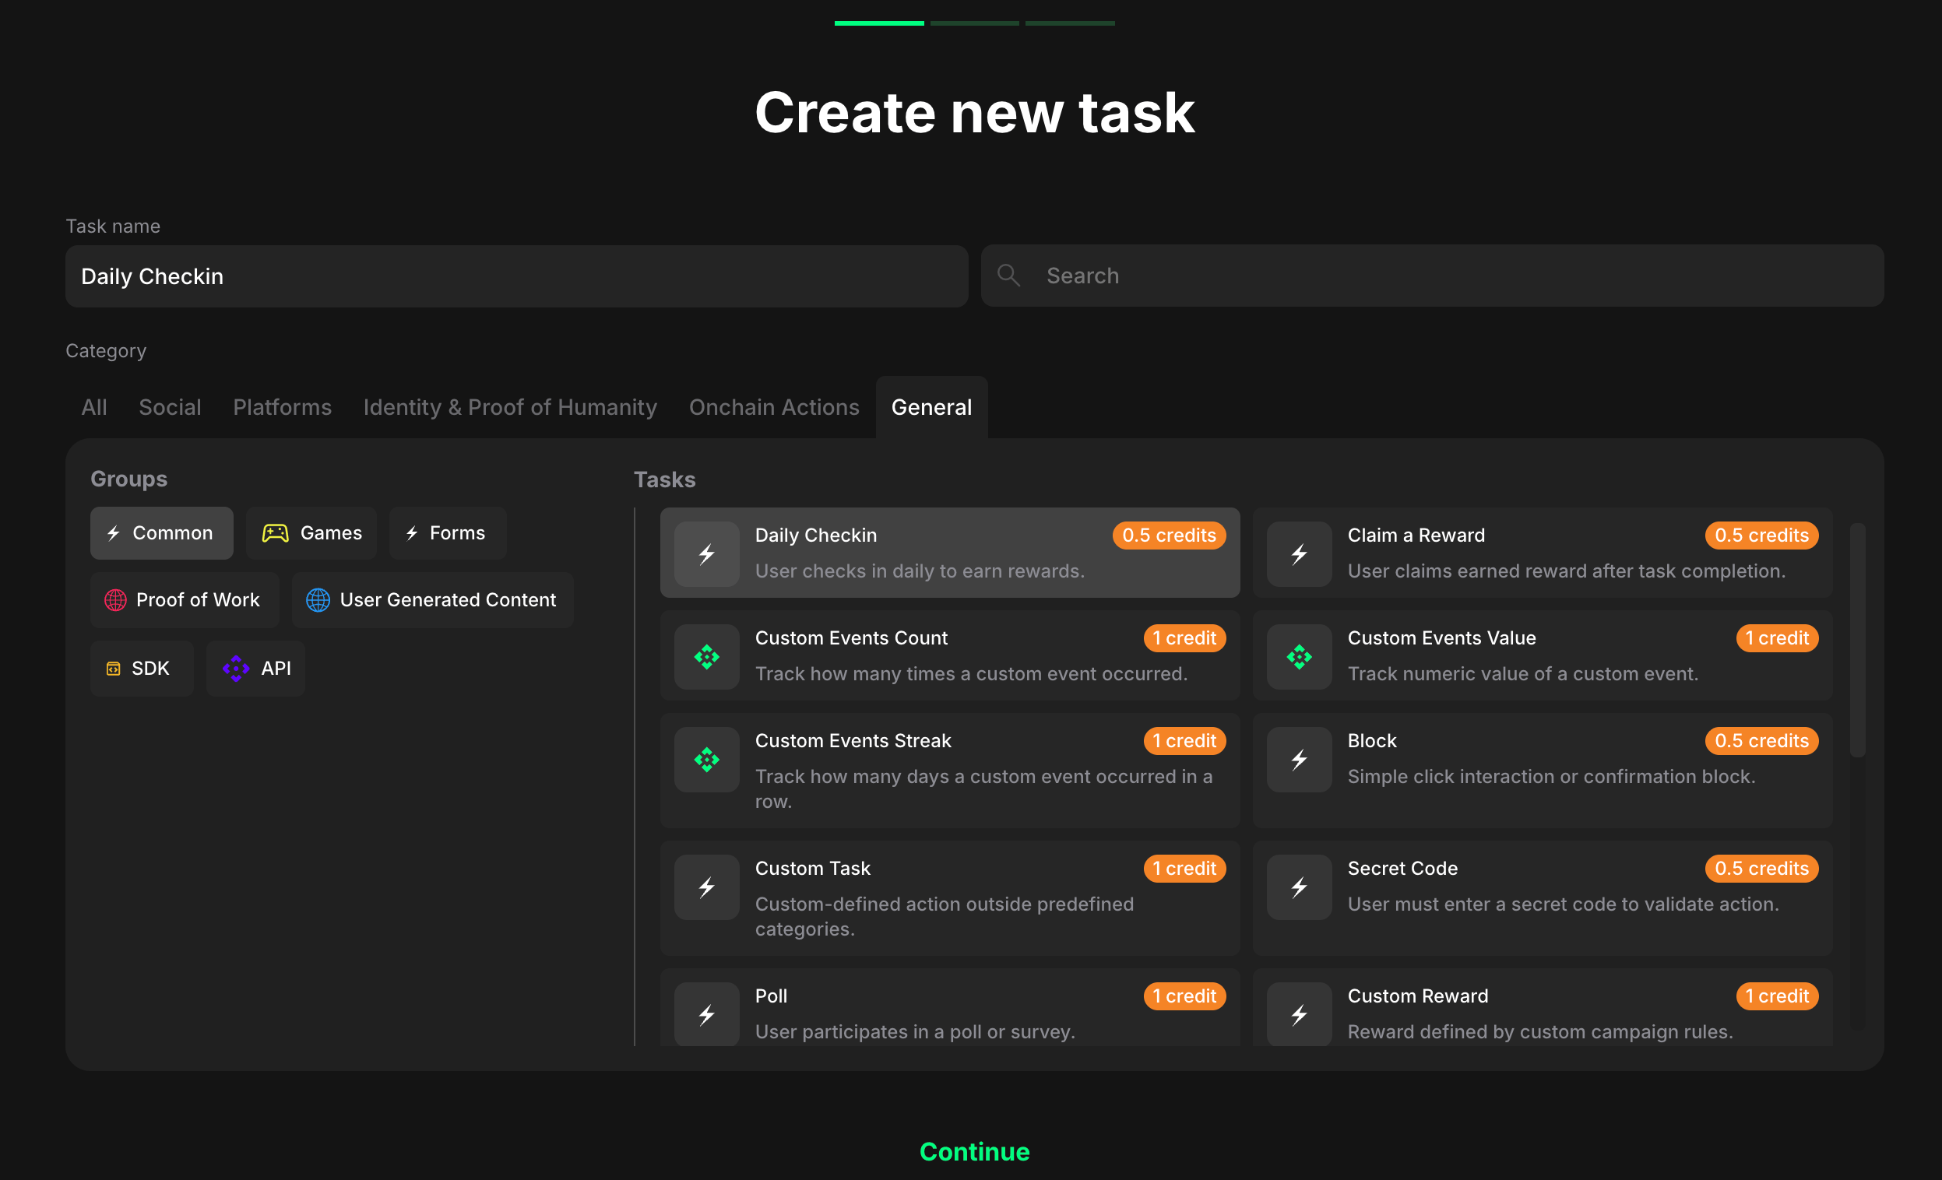Image resolution: width=1942 pixels, height=1180 pixels.
Task: Select the Common group
Action: click(x=161, y=533)
